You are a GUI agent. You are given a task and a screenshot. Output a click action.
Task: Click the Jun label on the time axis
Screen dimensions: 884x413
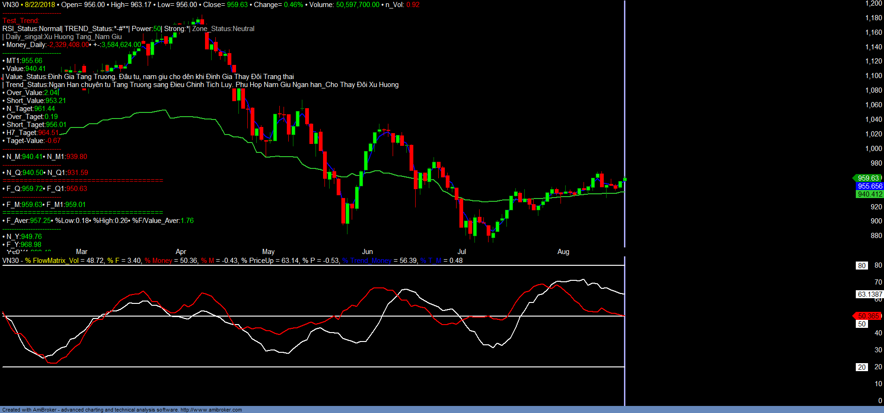click(x=367, y=252)
